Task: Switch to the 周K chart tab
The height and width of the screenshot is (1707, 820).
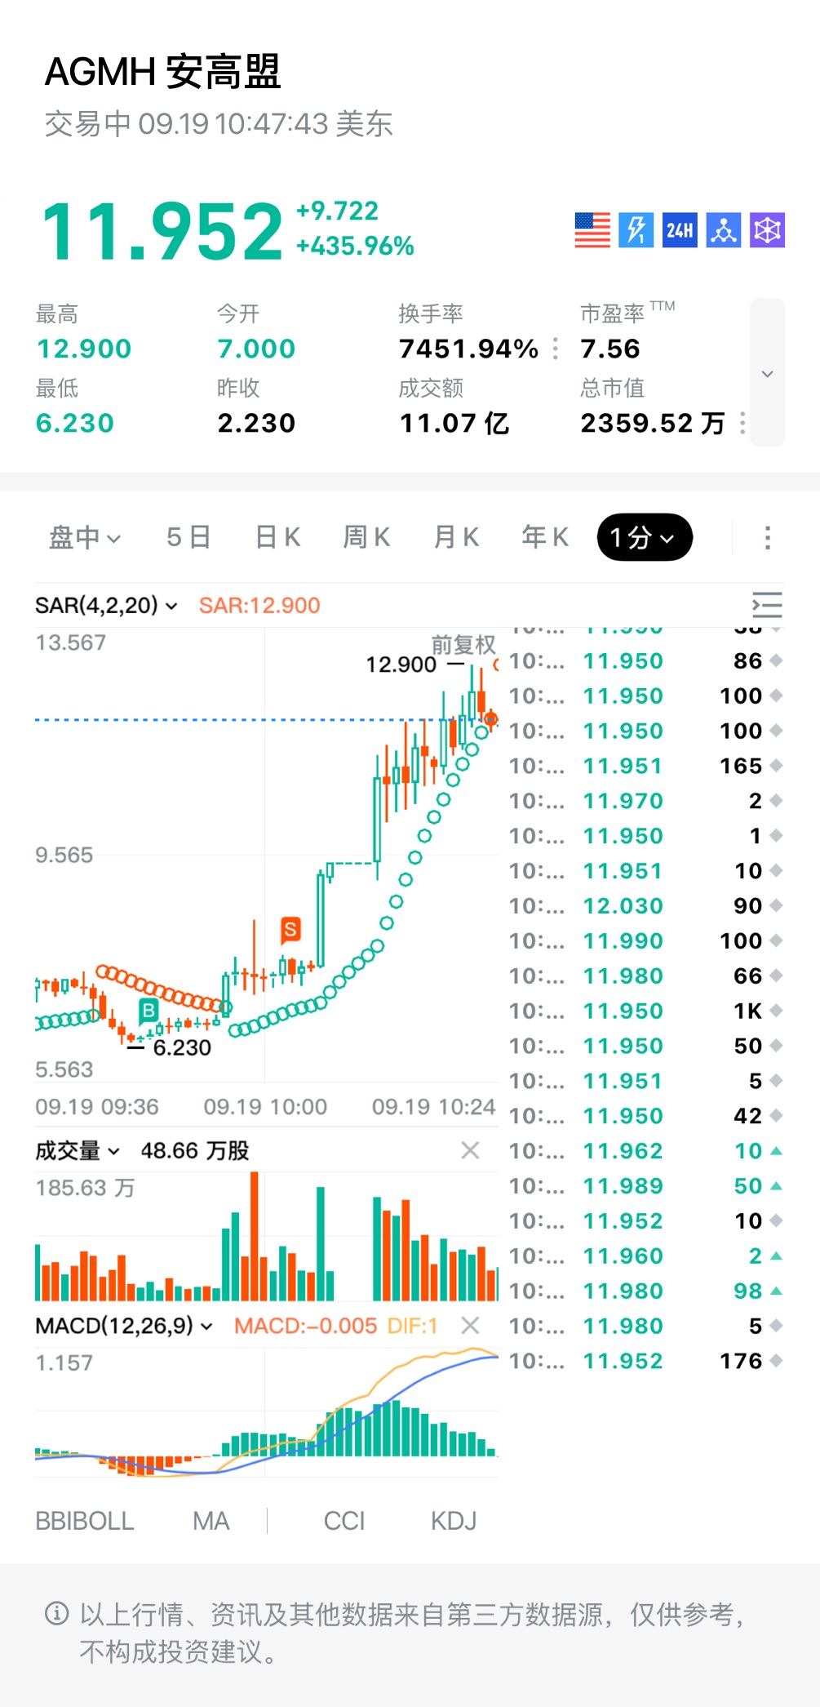Action: click(x=366, y=538)
